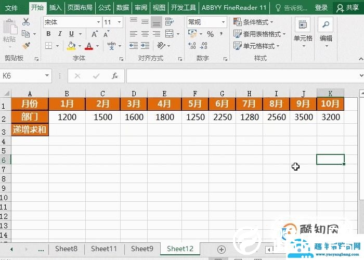Image resolution: width=364 pixels, height=260 pixels.
Task: Expand fill color dropdown arrow
Action: [80, 46]
